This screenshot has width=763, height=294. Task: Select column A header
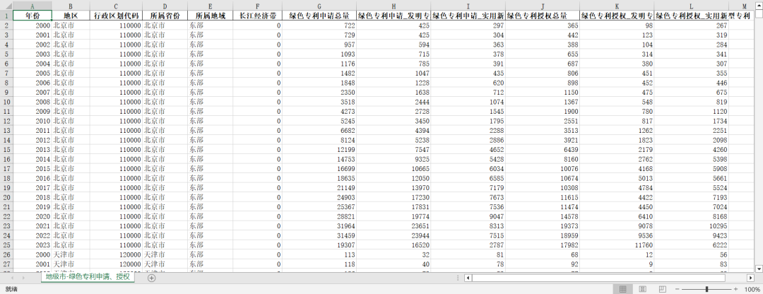[32, 6]
